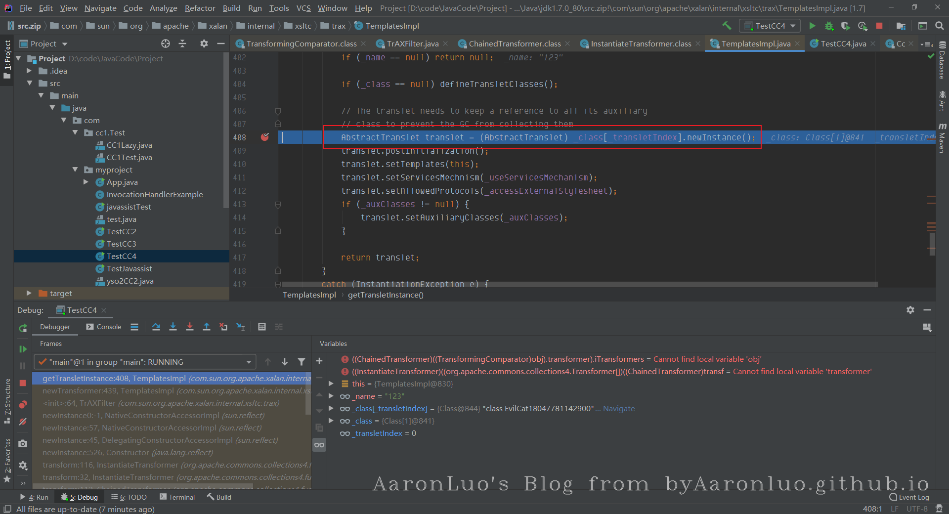The image size is (949, 514).
Task: Toggle the watches glasses button in Variables
Action: 319,445
